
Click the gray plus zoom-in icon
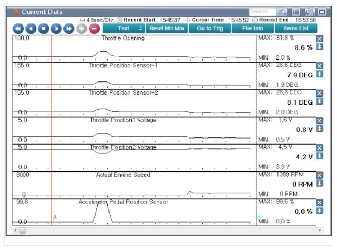point(81,29)
